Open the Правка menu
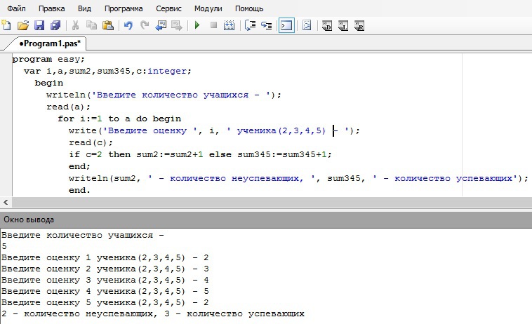The height and width of the screenshot is (324, 532). [x=52, y=8]
